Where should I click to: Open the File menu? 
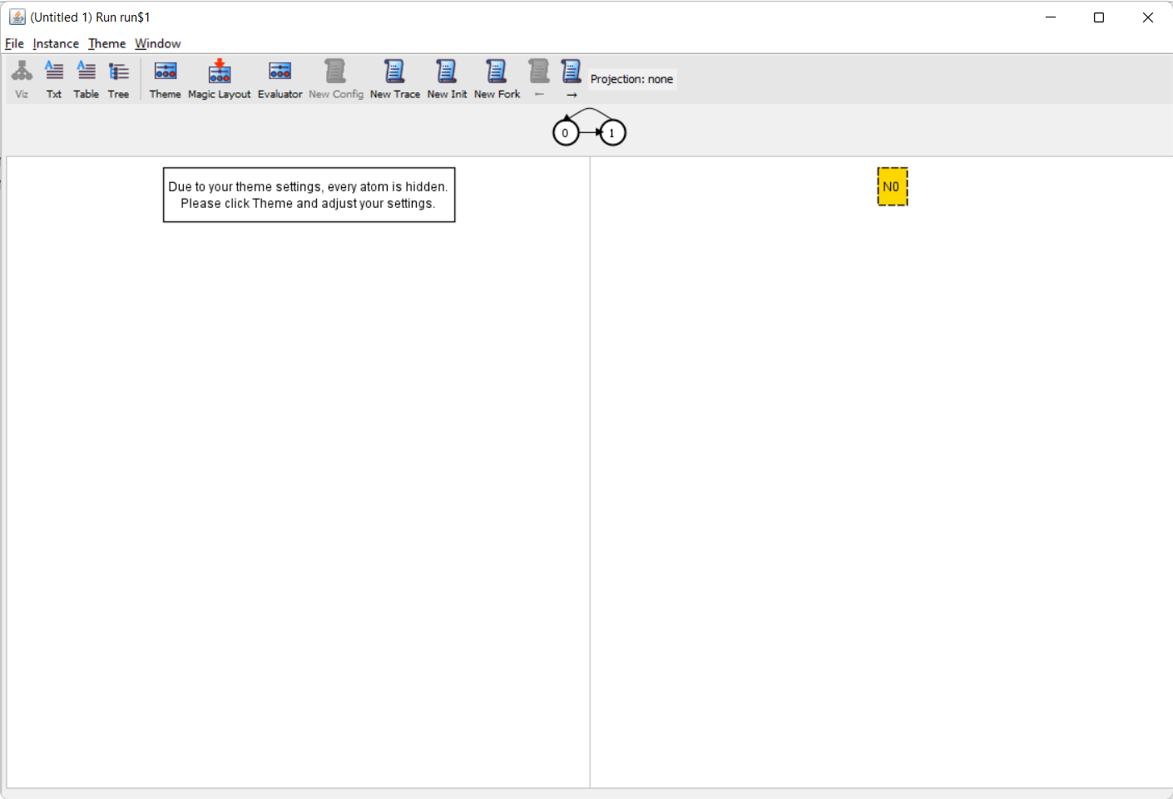(x=14, y=44)
